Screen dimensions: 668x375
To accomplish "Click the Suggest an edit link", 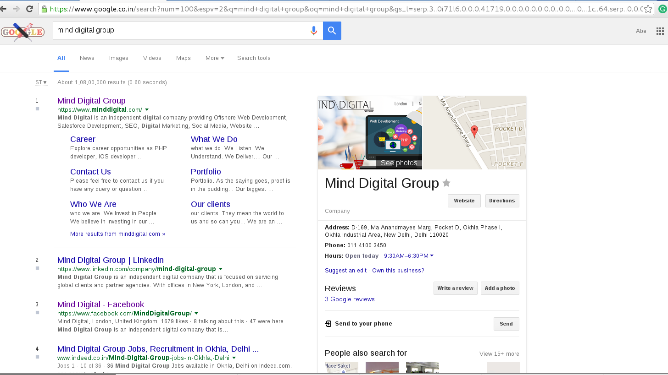I will coord(346,271).
